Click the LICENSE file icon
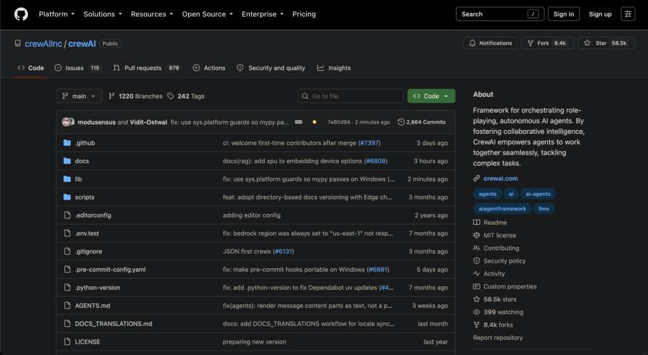This screenshot has width=648, height=355. [67, 342]
